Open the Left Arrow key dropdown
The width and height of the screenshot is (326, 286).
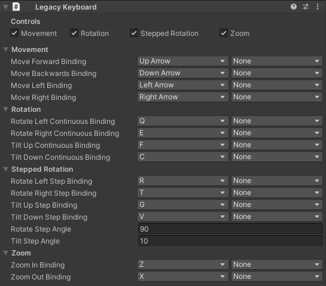183,85
